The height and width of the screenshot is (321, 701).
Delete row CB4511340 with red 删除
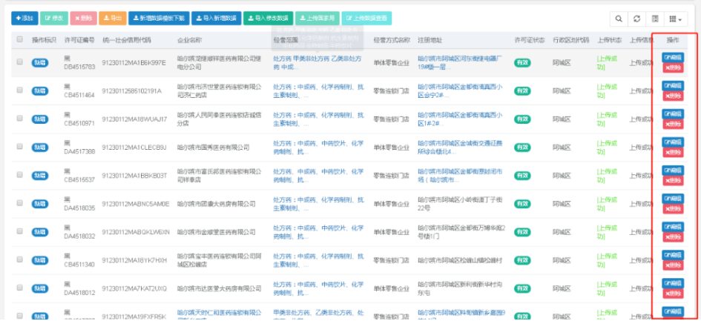pyautogui.click(x=673, y=265)
